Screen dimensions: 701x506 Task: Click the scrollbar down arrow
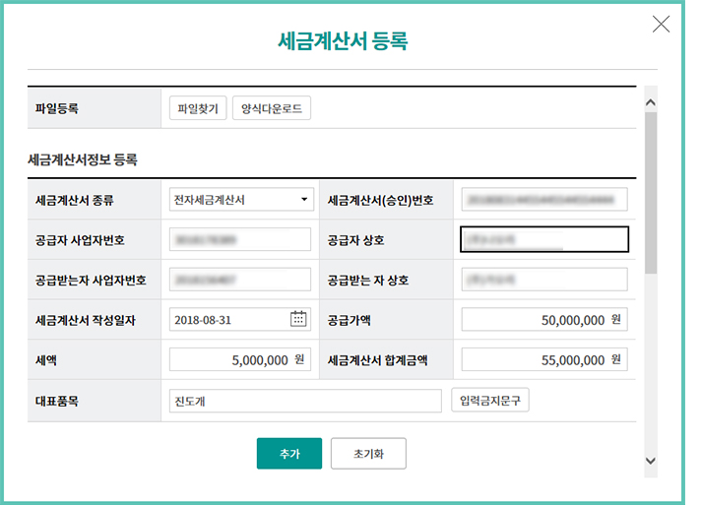pos(650,460)
